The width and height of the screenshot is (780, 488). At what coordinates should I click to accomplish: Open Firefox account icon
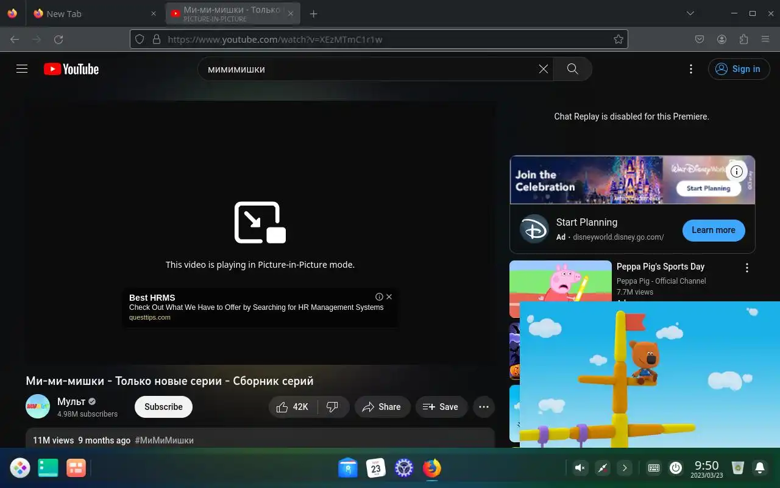click(x=721, y=39)
